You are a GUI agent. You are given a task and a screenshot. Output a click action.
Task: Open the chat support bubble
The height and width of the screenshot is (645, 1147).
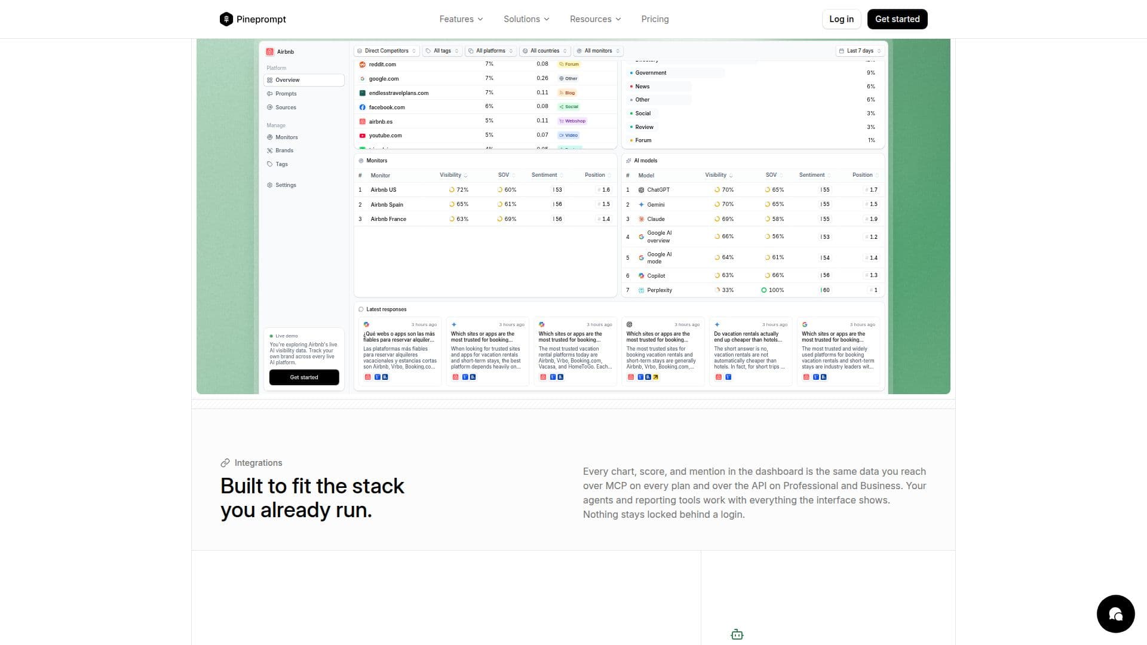pos(1115,613)
